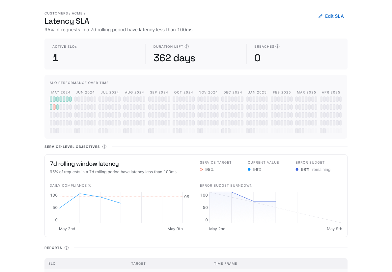Click the help icon next to Duration Left
Viewport: 392px width, 272px height.
click(187, 46)
